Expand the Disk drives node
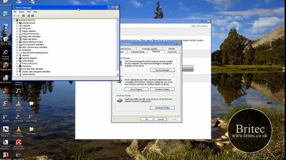286x160 pixels. coord(17,28)
